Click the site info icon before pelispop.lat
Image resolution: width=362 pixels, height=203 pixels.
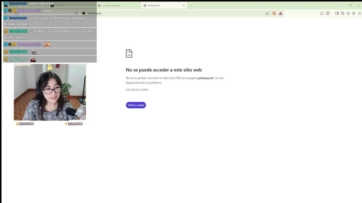tap(84, 13)
